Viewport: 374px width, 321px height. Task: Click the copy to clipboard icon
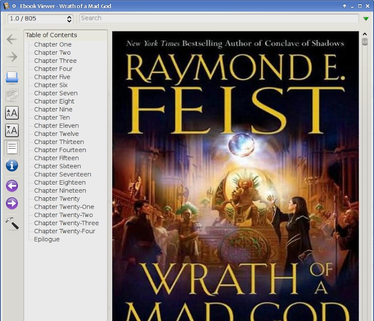pos(12,95)
